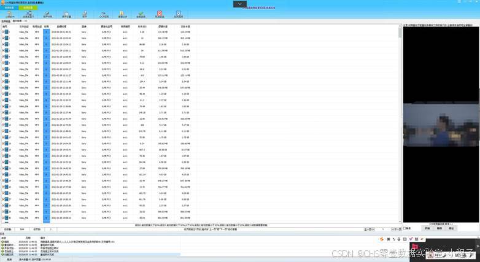This screenshot has height=262, width=480.
Task: Click the keyboard icon in the input-method bar
Action: (x=405, y=239)
